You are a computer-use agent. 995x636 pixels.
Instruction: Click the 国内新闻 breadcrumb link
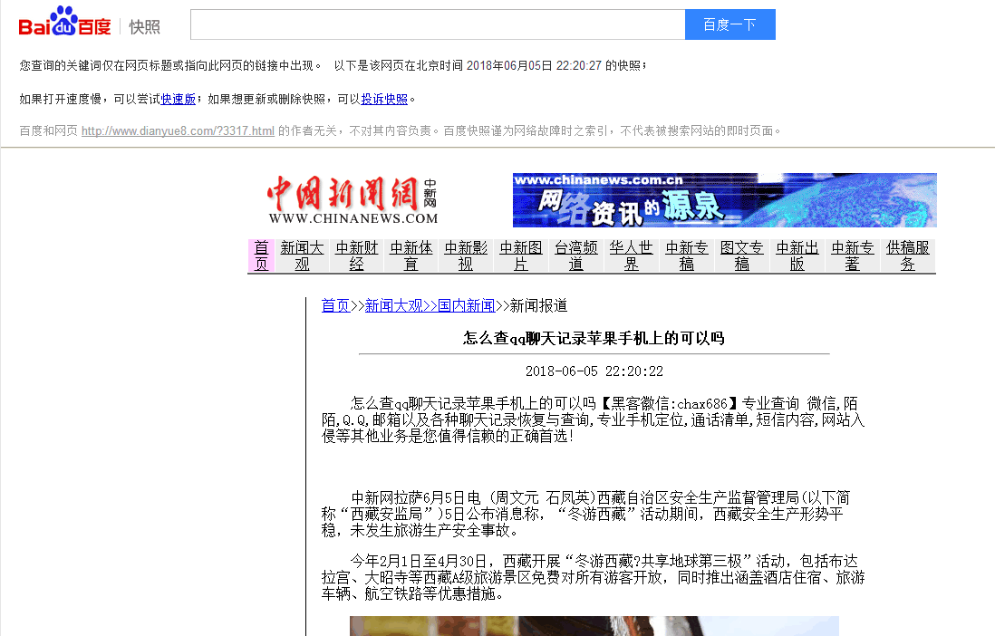tap(467, 305)
